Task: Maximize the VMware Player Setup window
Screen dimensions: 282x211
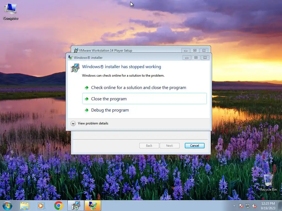Action: (x=195, y=51)
